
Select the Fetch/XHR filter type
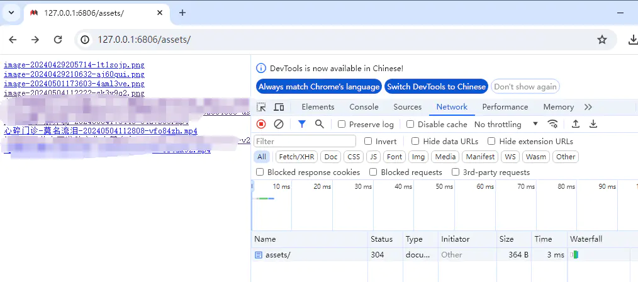(296, 157)
